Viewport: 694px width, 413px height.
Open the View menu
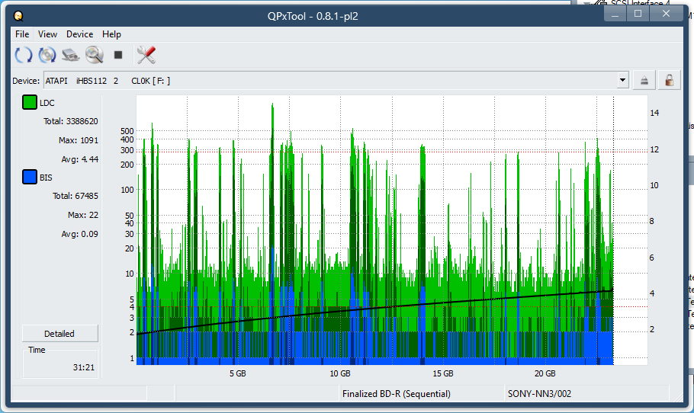click(47, 34)
